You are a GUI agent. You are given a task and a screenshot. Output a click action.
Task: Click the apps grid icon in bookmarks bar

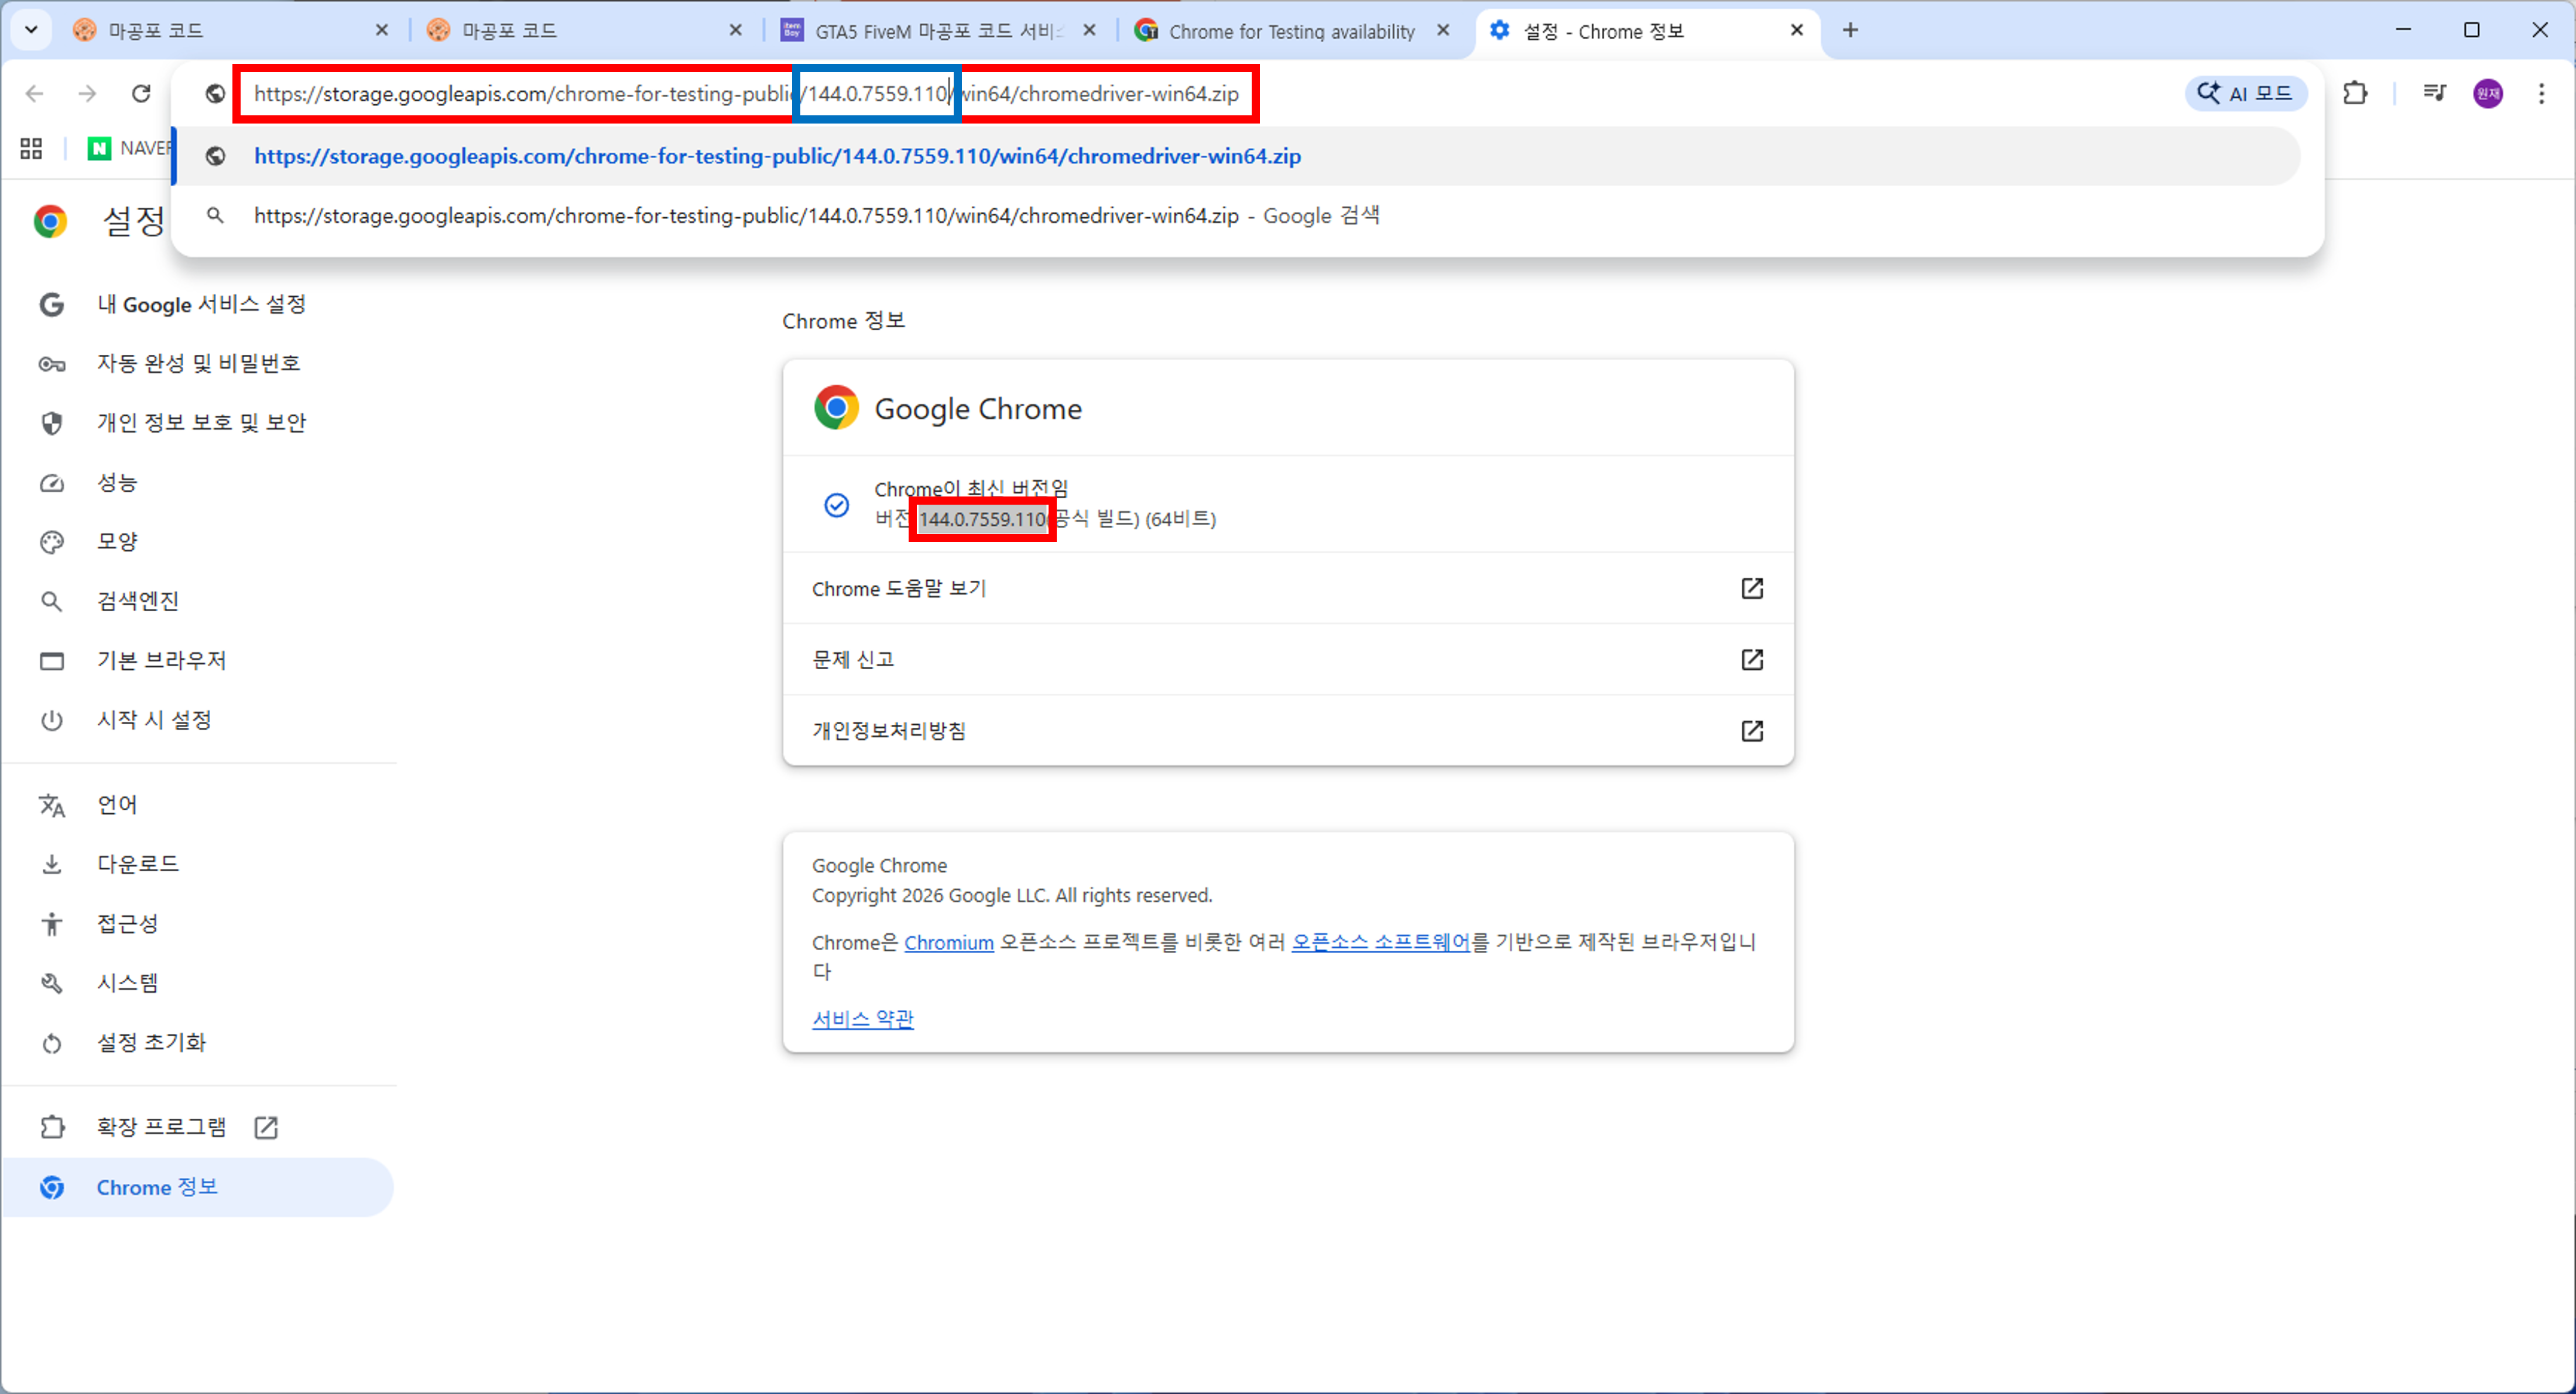(30, 148)
